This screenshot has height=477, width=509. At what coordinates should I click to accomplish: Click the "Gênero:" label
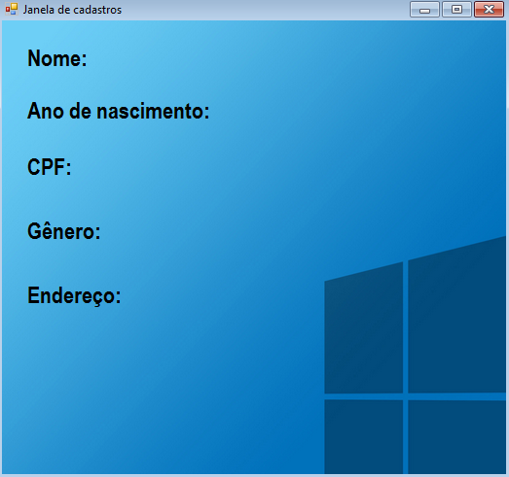click(x=64, y=231)
